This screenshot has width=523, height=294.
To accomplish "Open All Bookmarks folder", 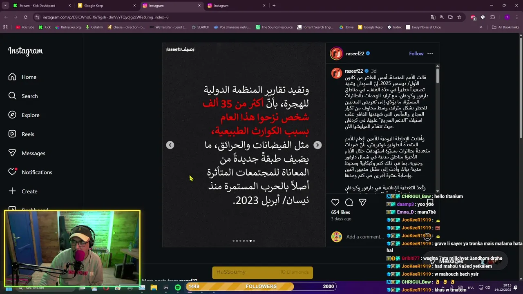I will click(505, 27).
